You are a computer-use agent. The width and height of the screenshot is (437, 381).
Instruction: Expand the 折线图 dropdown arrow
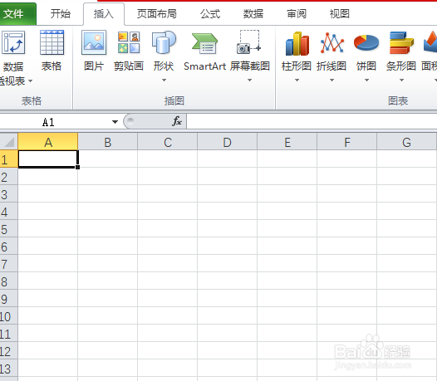point(332,81)
